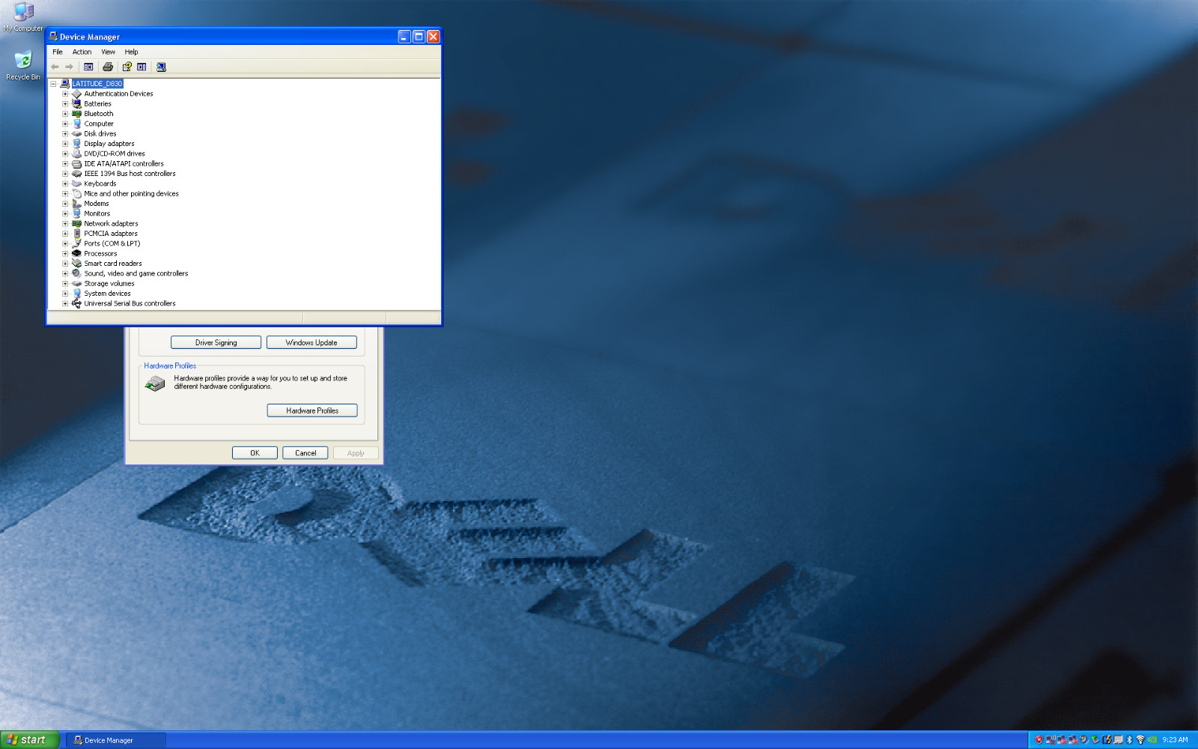
Task: Expand the Smart card readers node
Action: (65, 264)
